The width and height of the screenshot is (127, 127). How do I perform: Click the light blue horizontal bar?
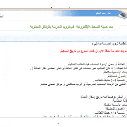[x=64, y=38]
